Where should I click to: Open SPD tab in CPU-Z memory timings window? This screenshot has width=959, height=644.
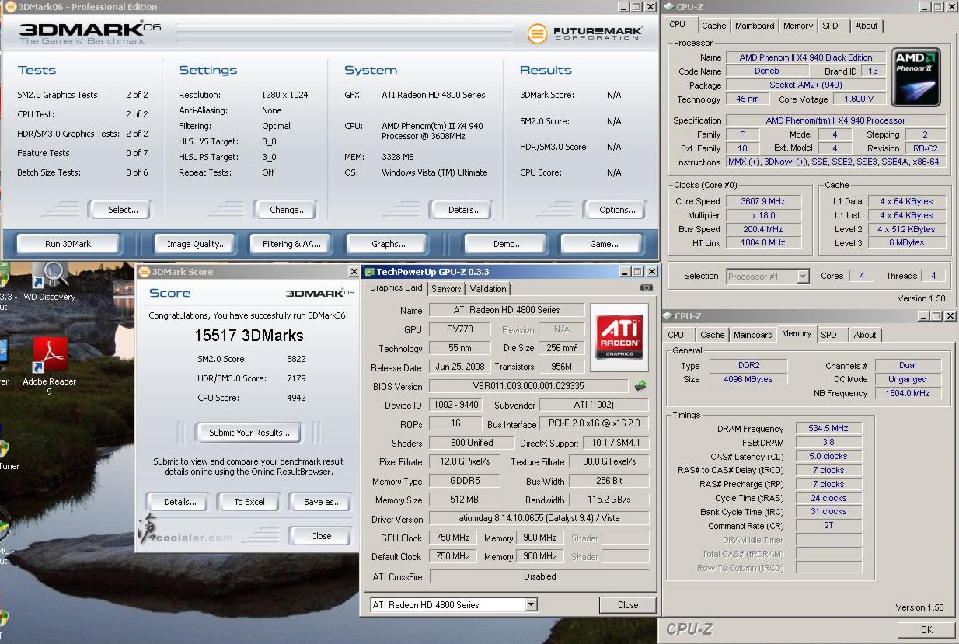click(x=829, y=335)
